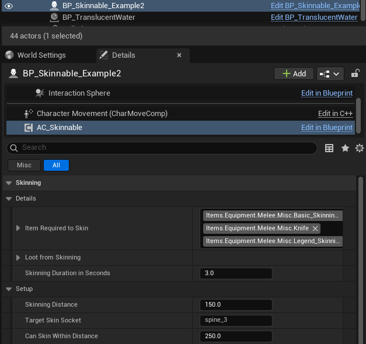Select the Details tab

click(123, 55)
